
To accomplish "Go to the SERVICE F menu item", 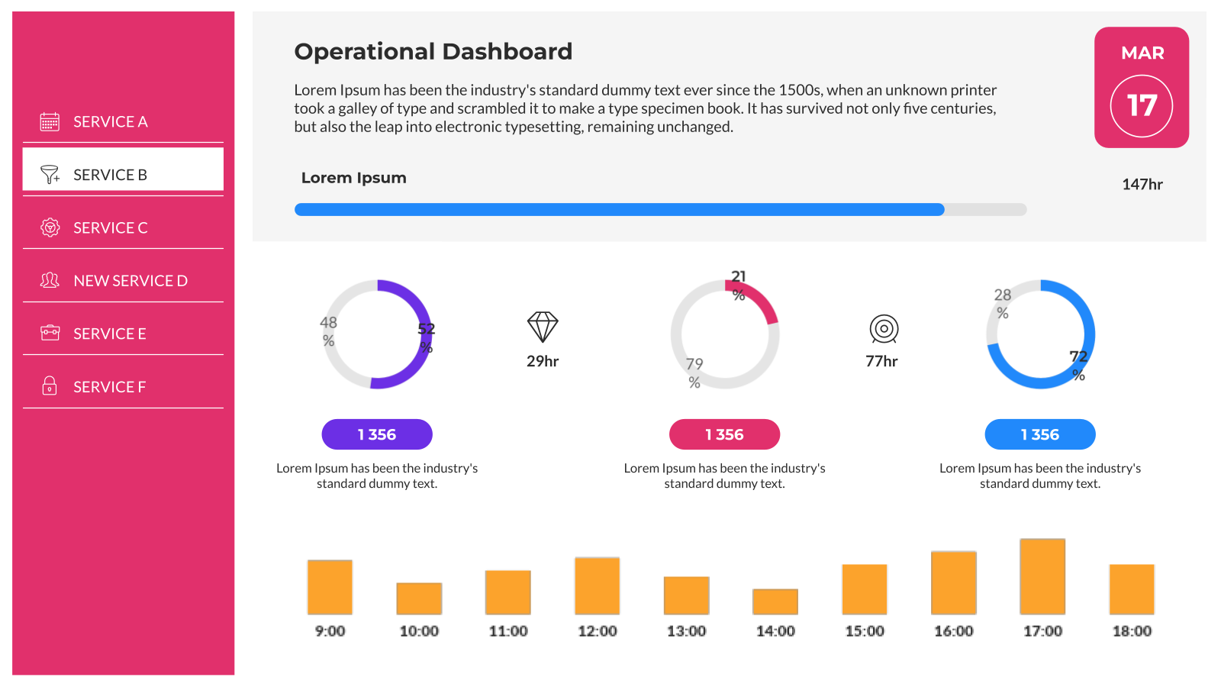I will point(109,387).
